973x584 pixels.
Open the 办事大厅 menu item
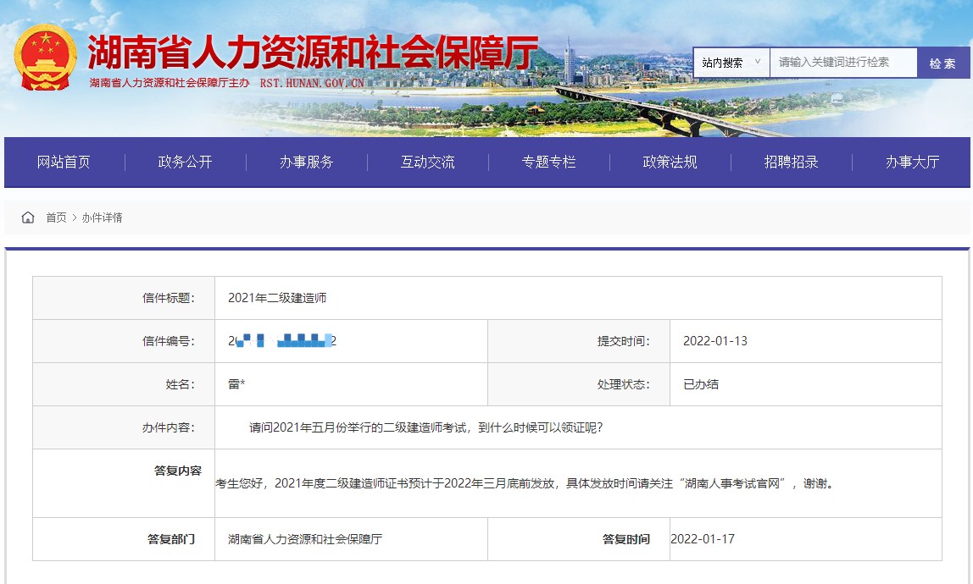tap(910, 162)
